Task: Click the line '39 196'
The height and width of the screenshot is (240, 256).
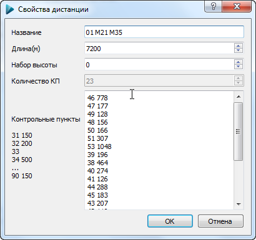Action: (x=97, y=155)
